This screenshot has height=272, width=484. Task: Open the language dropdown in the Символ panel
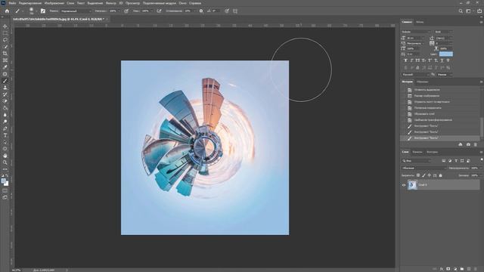tap(415, 75)
